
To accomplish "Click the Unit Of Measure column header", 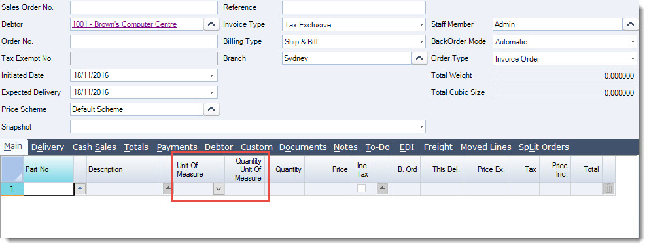I will [200, 169].
